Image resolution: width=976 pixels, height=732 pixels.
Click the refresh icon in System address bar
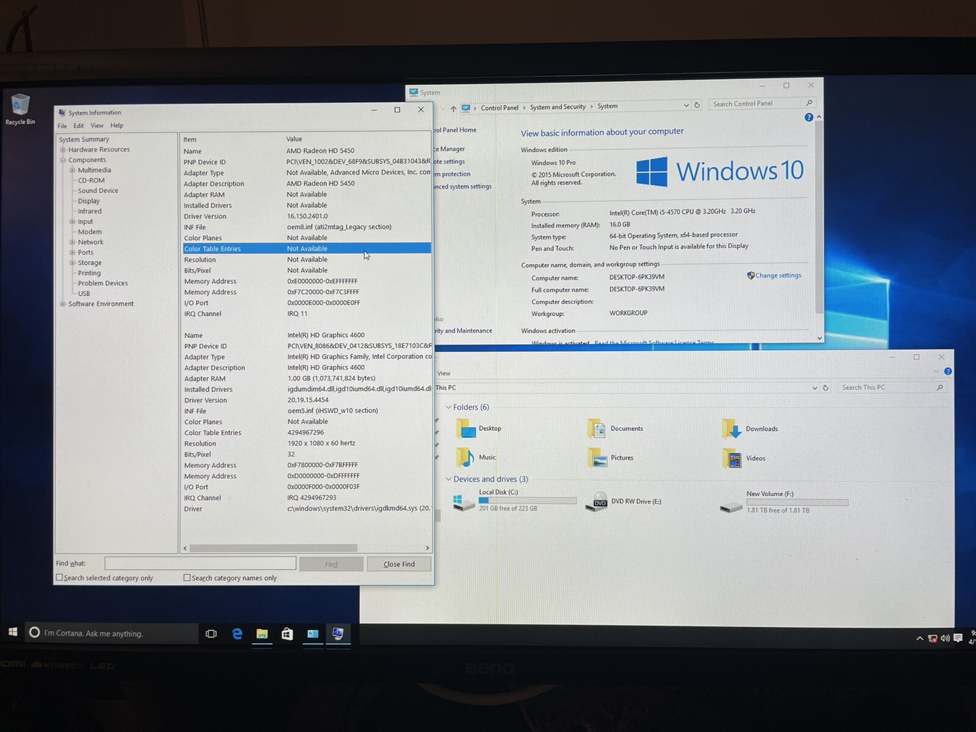click(697, 105)
